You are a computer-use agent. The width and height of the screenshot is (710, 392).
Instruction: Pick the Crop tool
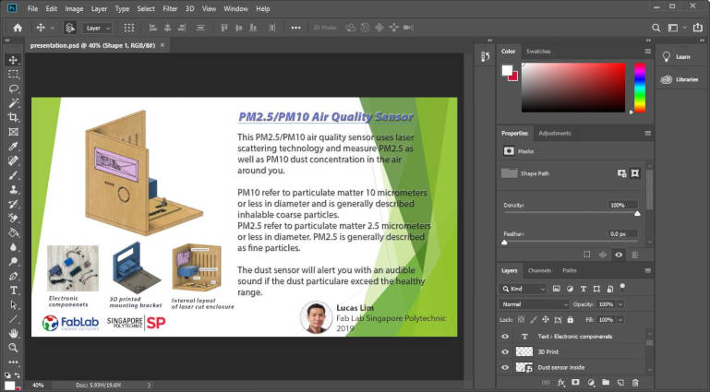[13, 117]
